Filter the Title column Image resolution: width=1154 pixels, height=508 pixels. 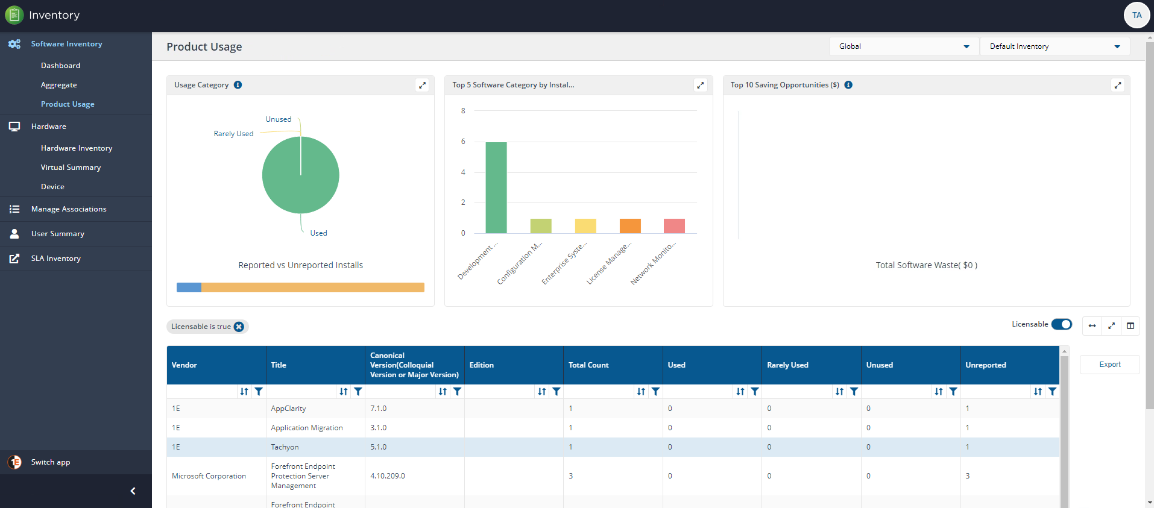coord(358,392)
